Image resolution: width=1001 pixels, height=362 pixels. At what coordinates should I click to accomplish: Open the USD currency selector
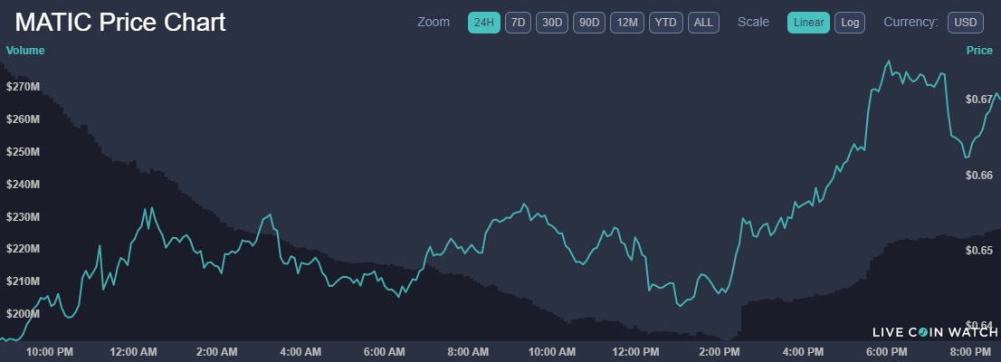click(x=966, y=23)
